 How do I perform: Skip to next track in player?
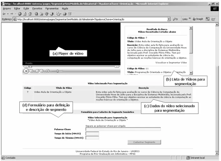[42, 71]
